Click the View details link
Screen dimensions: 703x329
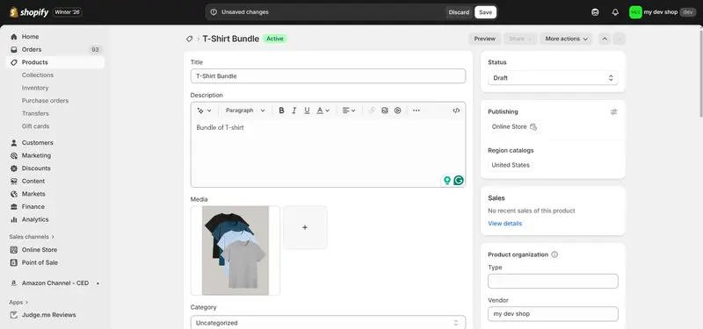(x=504, y=224)
